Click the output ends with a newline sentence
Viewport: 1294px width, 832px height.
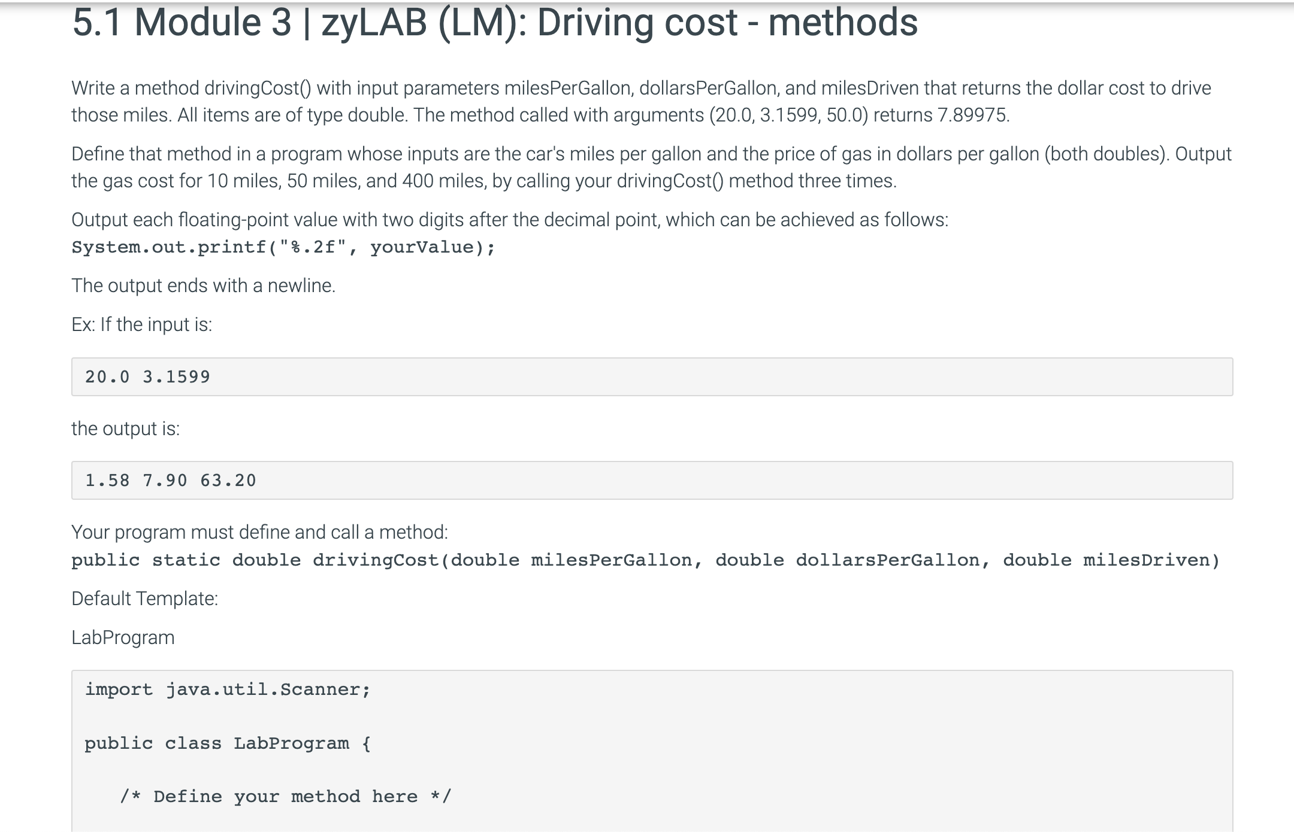click(x=202, y=286)
